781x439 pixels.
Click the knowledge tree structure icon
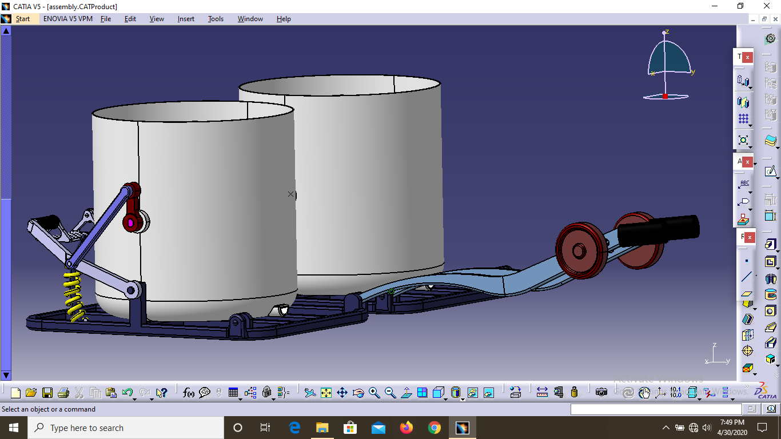[250, 393]
